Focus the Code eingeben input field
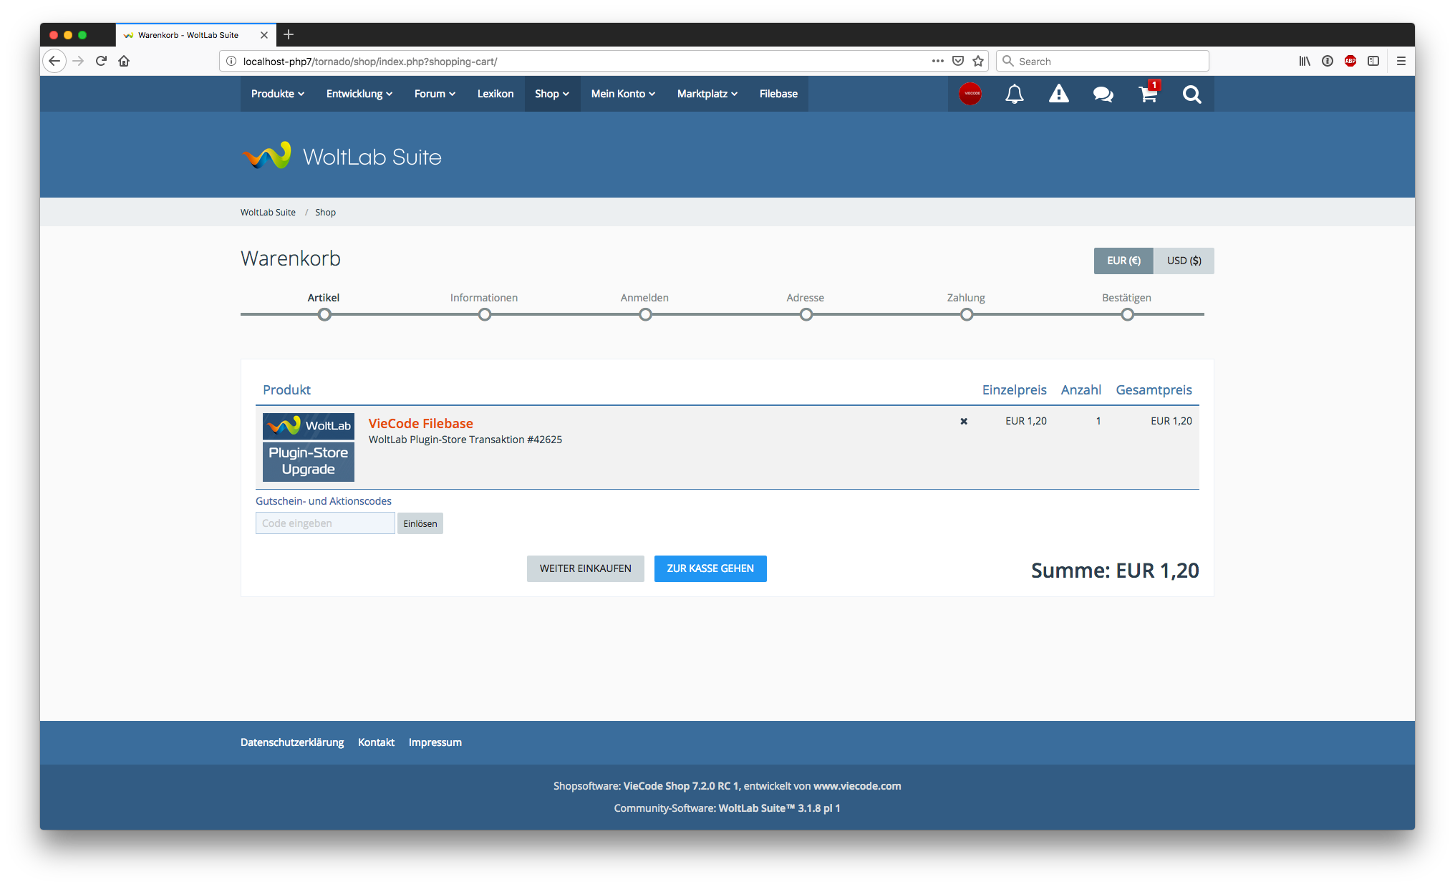 tap(325, 523)
